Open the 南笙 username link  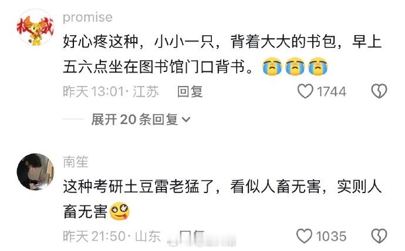[75, 162]
